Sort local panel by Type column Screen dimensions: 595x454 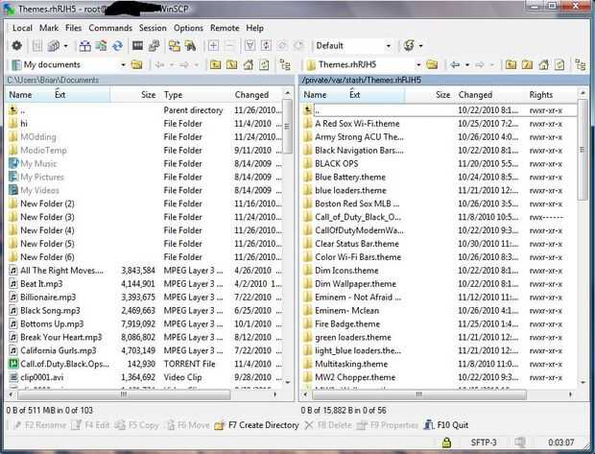point(196,95)
